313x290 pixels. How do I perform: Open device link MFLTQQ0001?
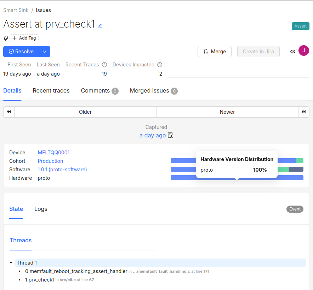point(53,153)
